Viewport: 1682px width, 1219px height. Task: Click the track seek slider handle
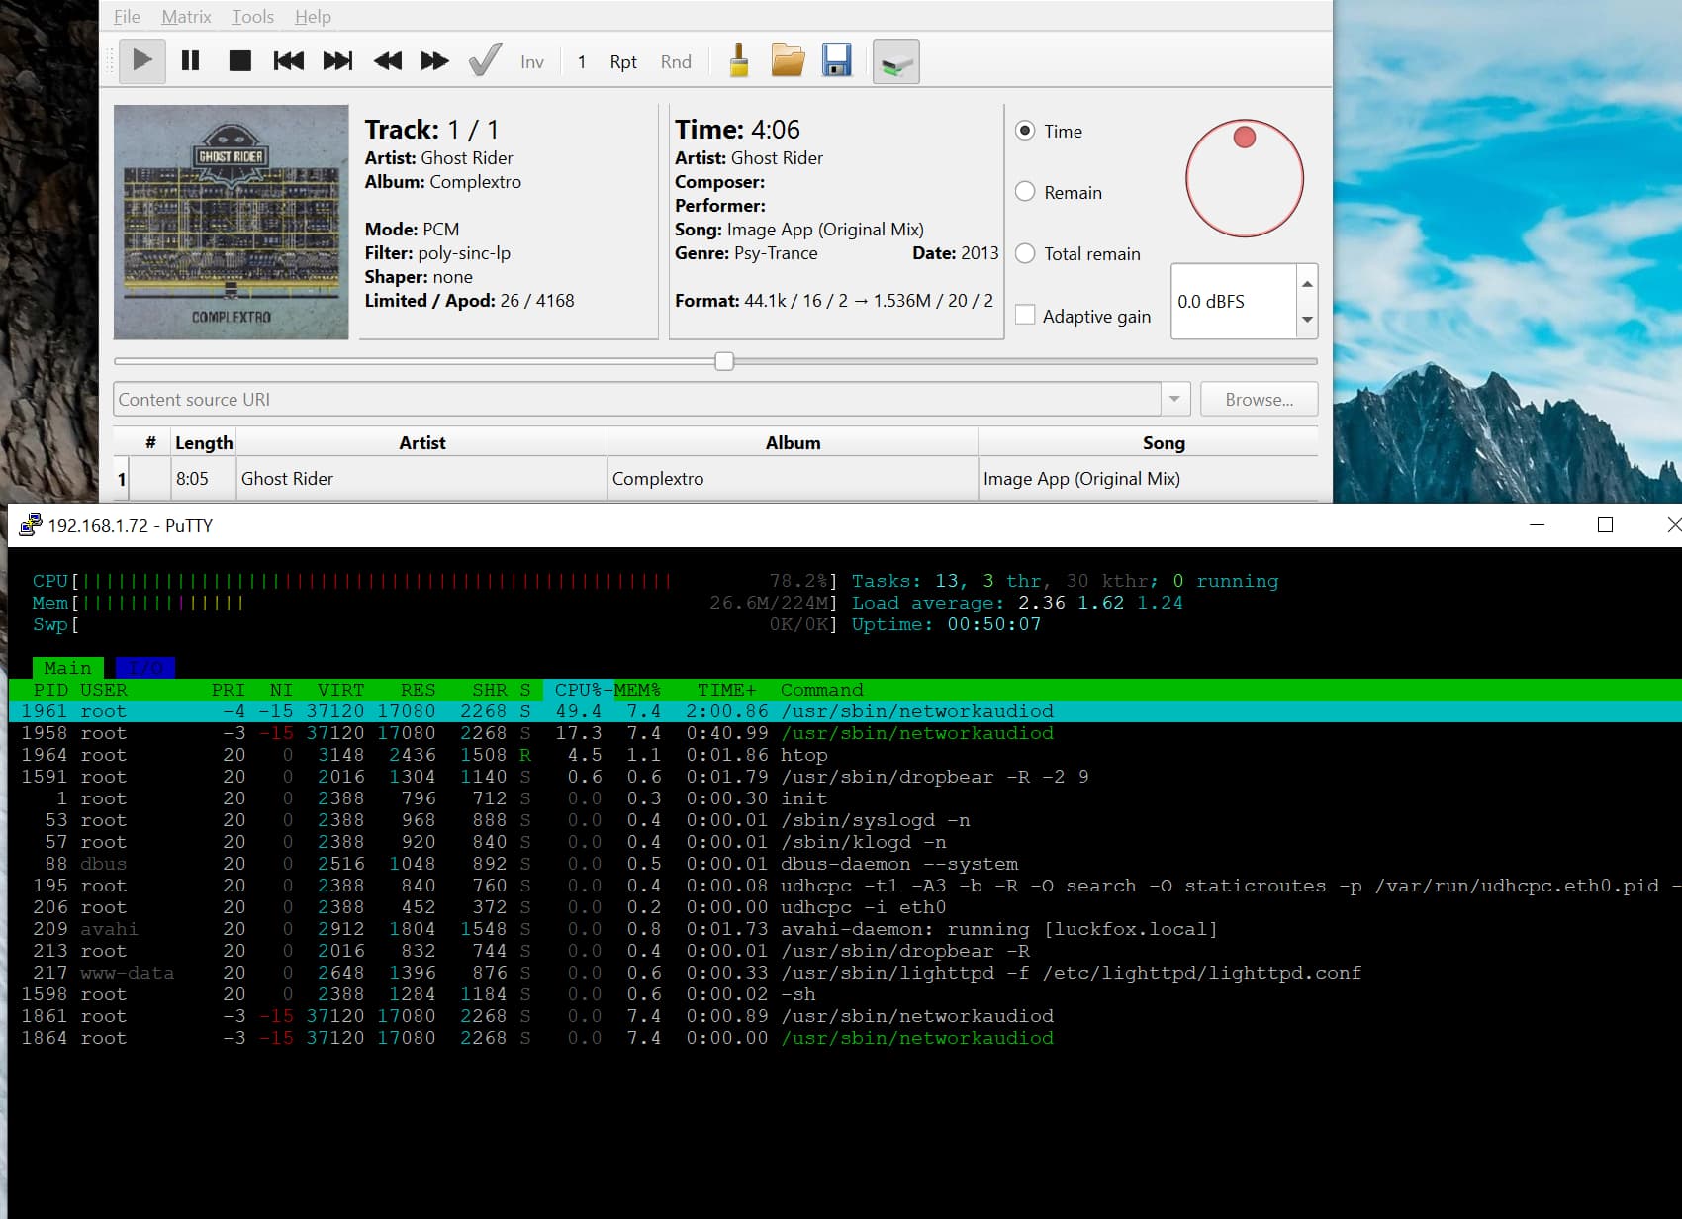[724, 361]
